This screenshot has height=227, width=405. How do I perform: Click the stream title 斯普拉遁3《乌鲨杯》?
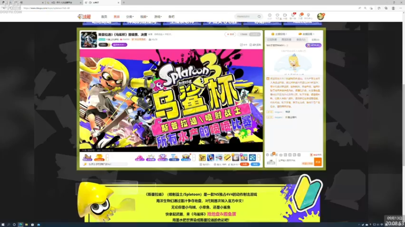[123, 34]
